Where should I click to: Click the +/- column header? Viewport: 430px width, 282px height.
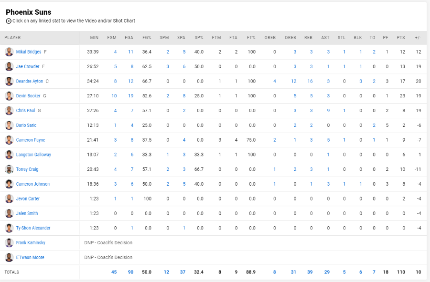click(x=418, y=38)
